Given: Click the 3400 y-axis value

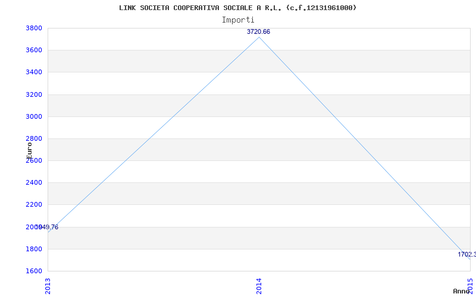Looking at the screenshot, I should coord(34,72).
